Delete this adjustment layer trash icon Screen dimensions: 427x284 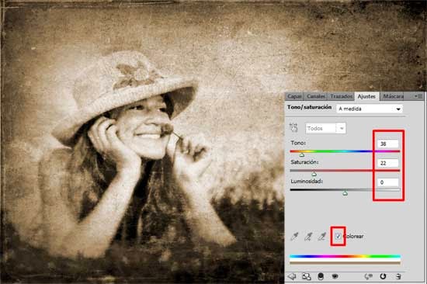(398, 276)
